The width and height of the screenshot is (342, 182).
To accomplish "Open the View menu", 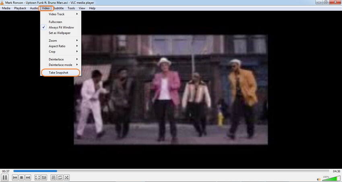I will 82,8.
